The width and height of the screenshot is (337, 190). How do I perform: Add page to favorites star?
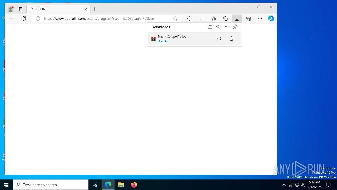[x=175, y=18]
